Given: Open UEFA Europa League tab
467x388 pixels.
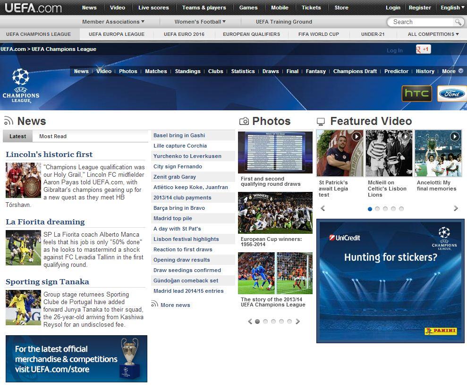Looking at the screenshot, I should [x=117, y=34].
